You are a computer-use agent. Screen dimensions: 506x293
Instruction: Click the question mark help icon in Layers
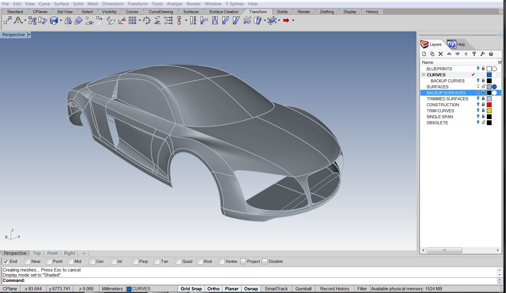click(491, 54)
